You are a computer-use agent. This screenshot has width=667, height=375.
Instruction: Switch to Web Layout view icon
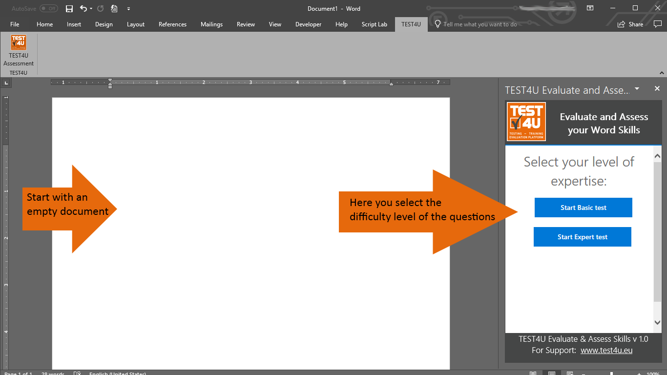[570, 373]
